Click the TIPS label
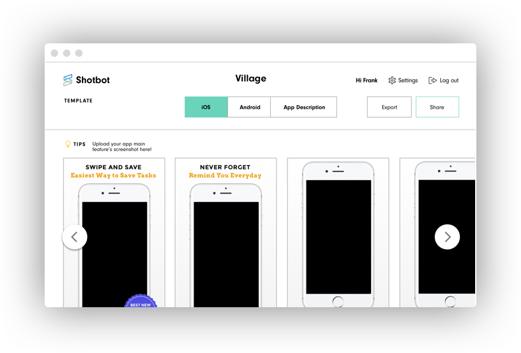Viewport: 521px width, 353px height. click(x=79, y=144)
